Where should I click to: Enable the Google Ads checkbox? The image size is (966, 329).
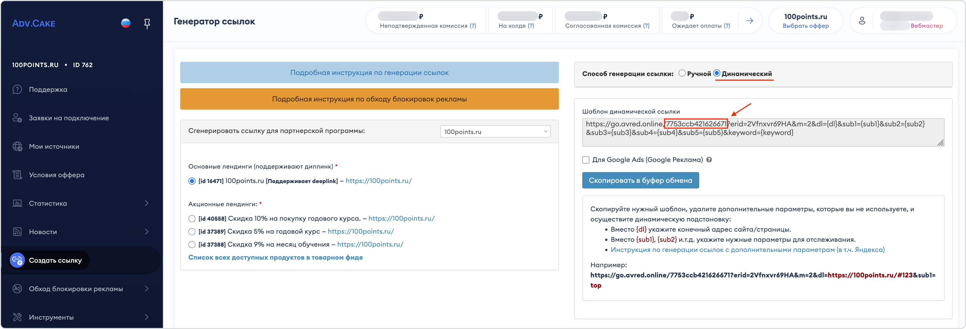coord(586,160)
